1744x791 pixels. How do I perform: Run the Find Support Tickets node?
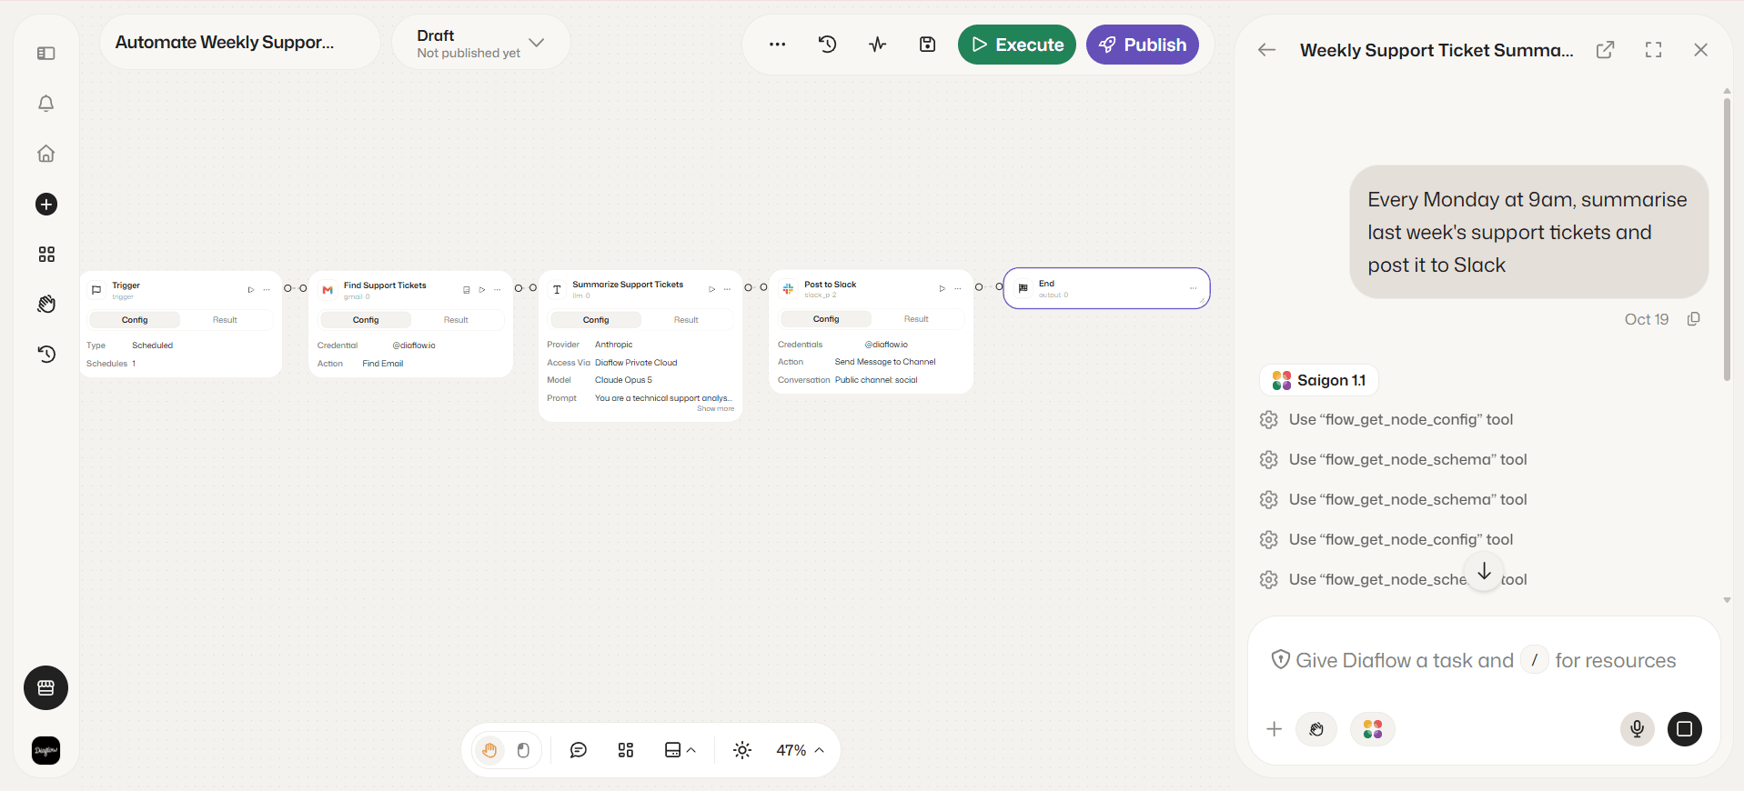coord(482,290)
